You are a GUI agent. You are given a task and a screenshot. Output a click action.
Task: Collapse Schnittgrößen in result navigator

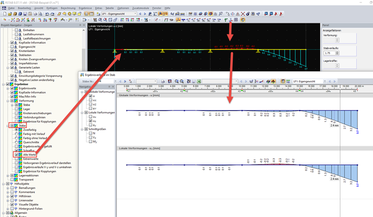[82, 129]
